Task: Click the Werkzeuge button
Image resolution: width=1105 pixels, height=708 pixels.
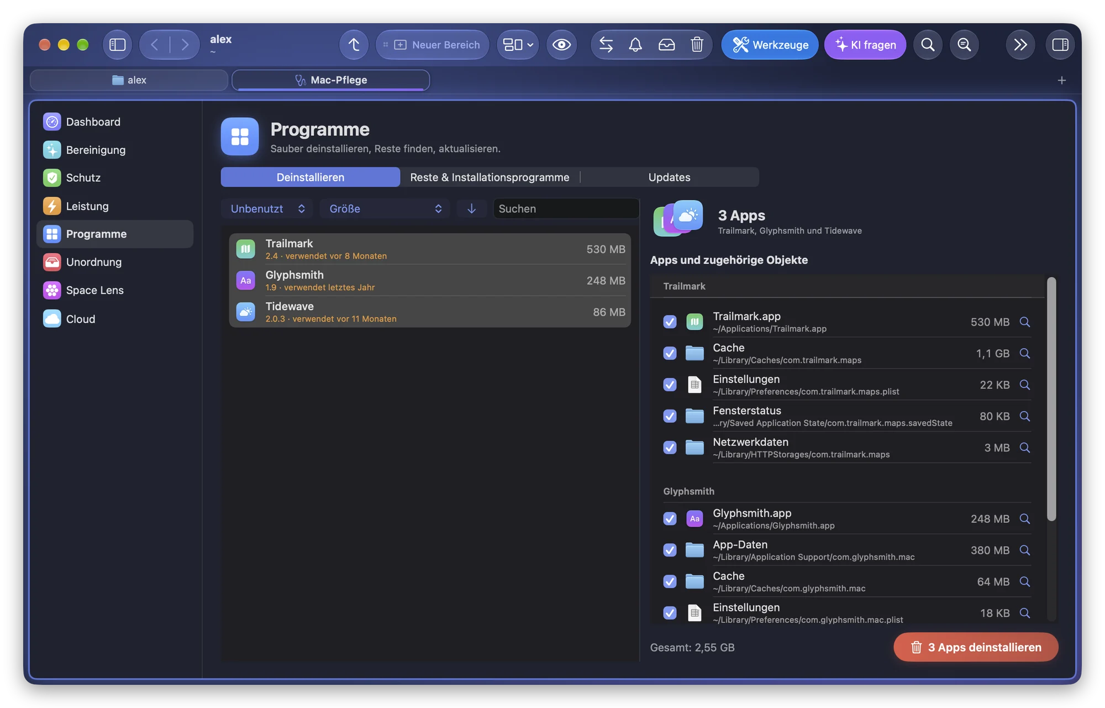Action: 770,45
